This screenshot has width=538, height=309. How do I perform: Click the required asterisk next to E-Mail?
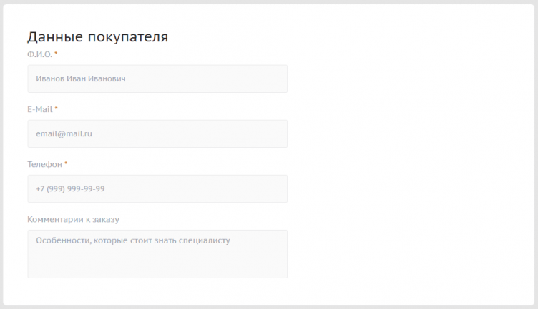pos(57,109)
